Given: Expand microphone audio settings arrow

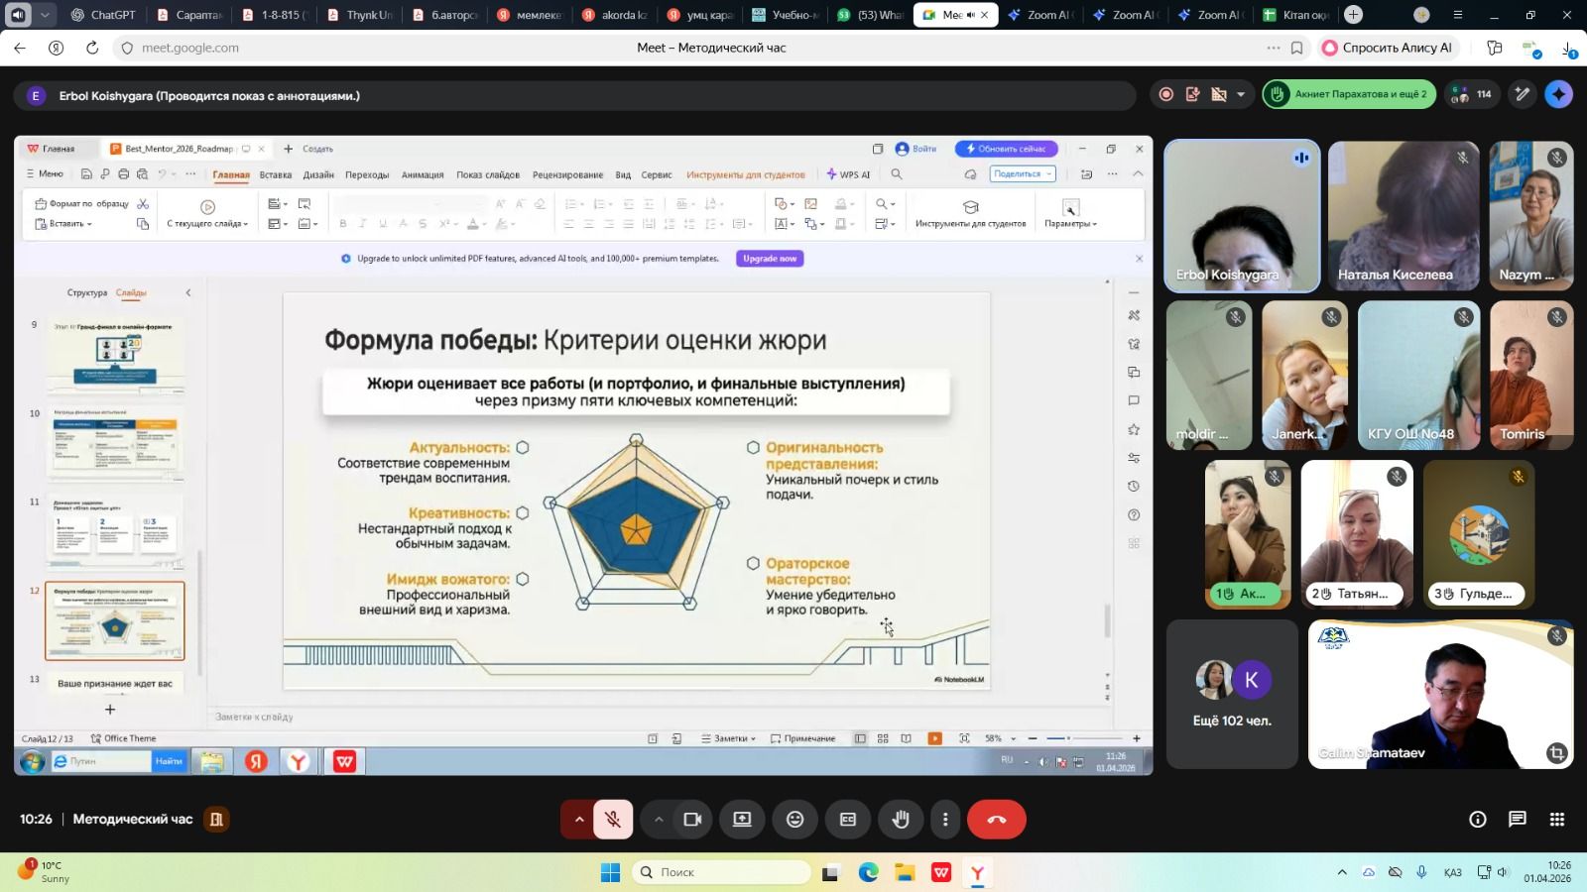Looking at the screenshot, I should tap(578, 820).
